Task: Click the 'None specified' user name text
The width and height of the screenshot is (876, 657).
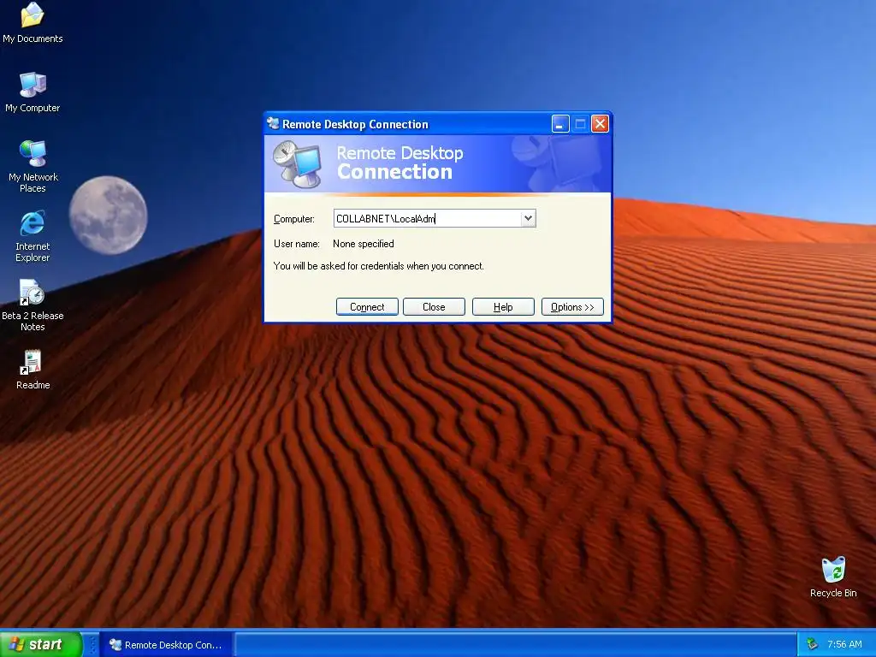Action: point(363,244)
